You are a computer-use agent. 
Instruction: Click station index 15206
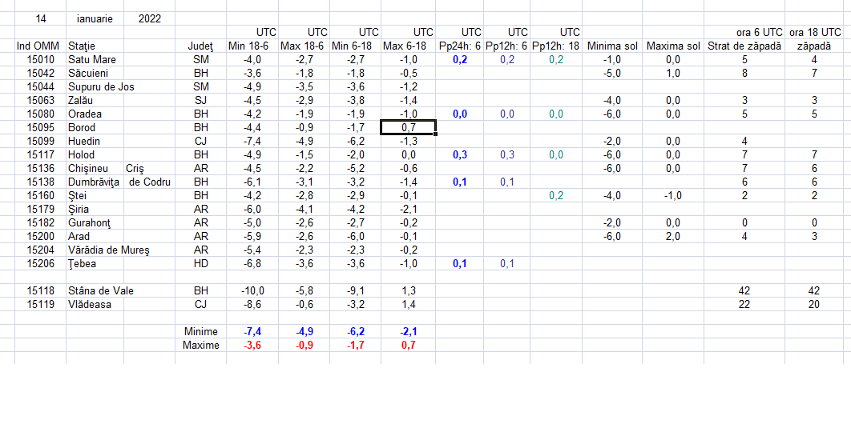tap(41, 263)
